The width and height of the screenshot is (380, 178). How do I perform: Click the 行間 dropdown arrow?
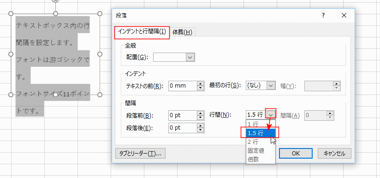(x=271, y=114)
